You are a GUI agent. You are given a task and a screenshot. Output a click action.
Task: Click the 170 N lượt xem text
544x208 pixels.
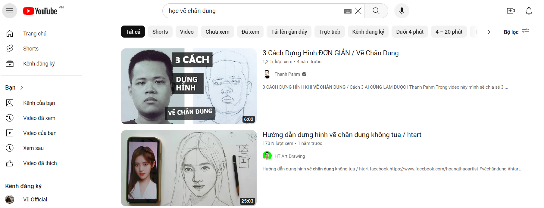click(x=278, y=143)
